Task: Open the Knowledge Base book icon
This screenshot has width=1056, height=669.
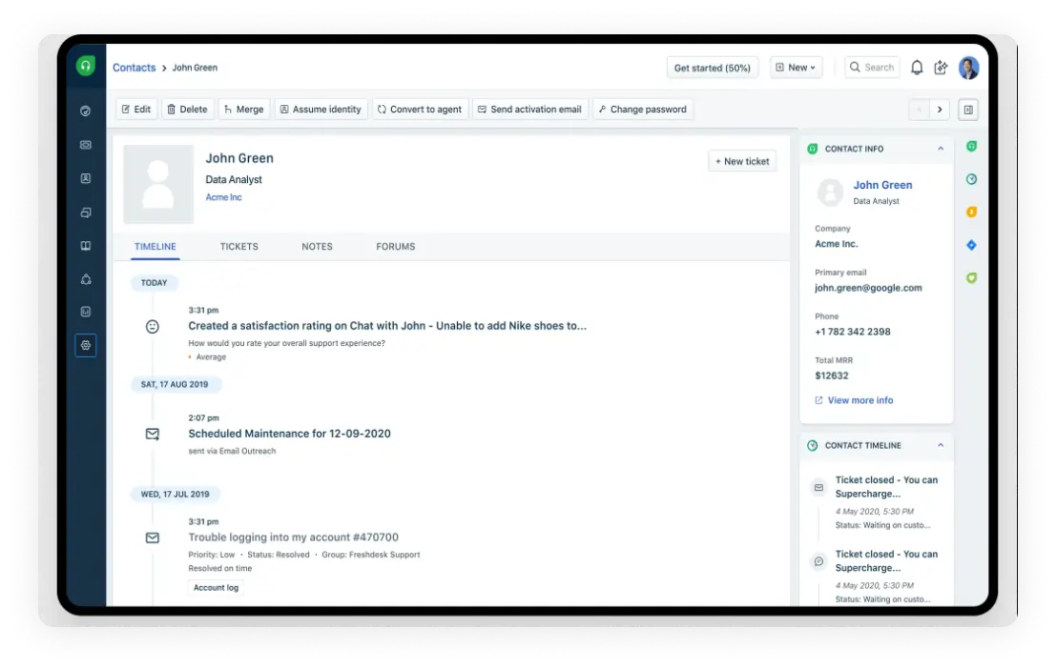Action: coord(85,245)
